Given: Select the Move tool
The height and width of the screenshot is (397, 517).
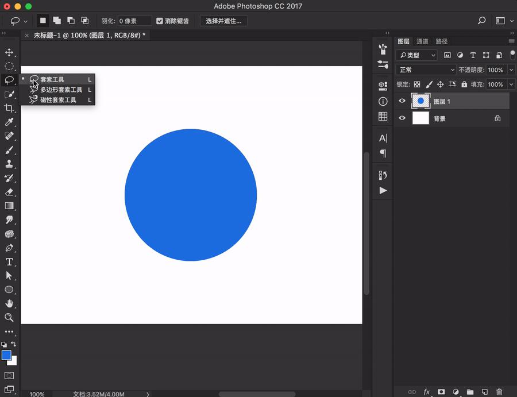Looking at the screenshot, I should point(9,52).
